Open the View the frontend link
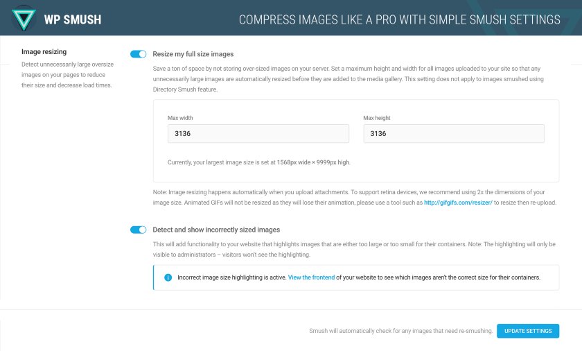 coord(311,277)
